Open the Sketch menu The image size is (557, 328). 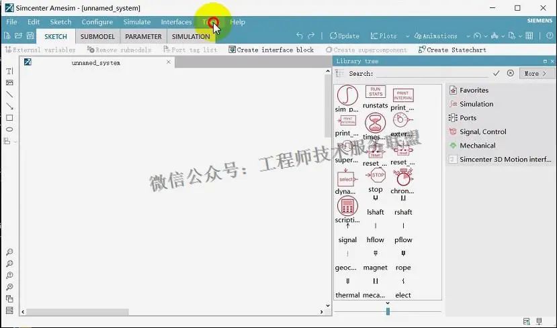coord(60,22)
